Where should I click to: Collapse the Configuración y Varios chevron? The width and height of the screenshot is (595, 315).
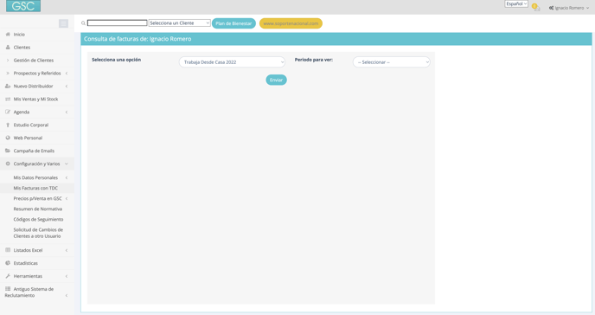tap(67, 164)
